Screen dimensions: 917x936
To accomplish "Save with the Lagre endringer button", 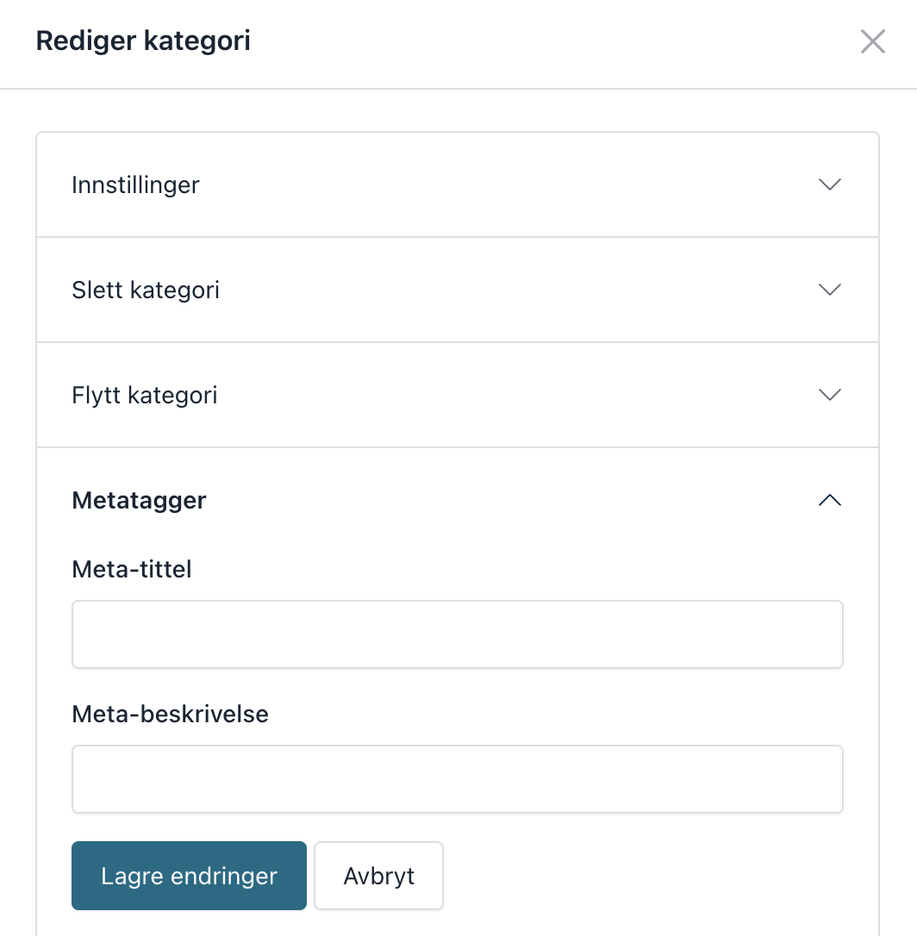I will pos(190,876).
